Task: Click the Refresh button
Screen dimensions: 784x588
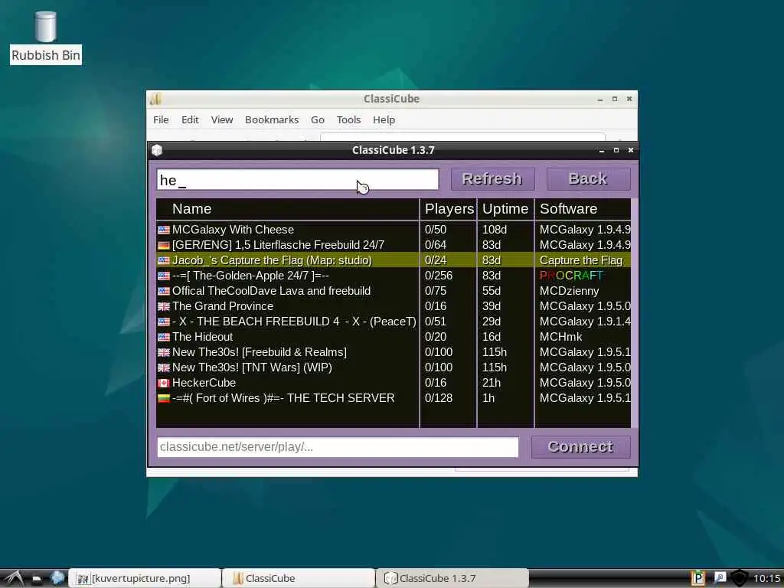Action: [492, 179]
